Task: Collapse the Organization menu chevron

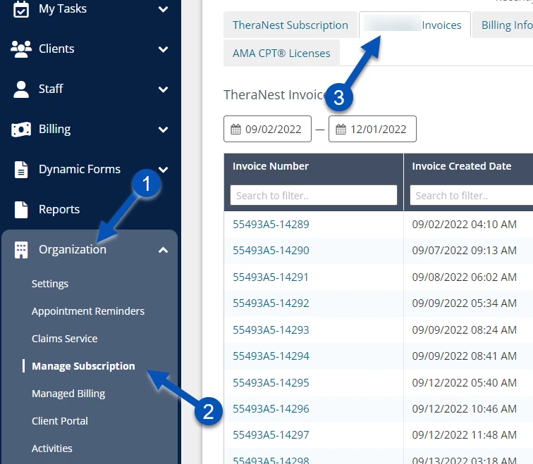Action: pyautogui.click(x=163, y=250)
